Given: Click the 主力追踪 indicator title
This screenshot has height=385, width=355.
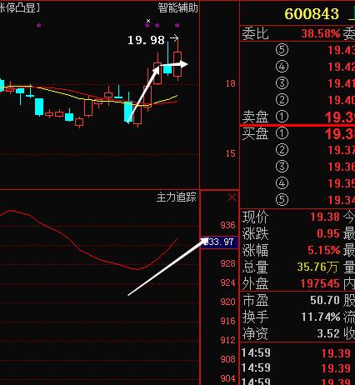Looking at the screenshot, I should click(176, 197).
